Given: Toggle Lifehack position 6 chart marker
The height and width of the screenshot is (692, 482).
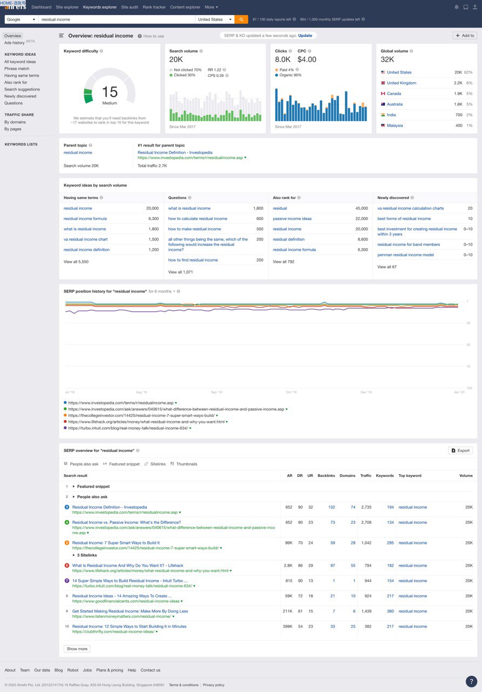Looking at the screenshot, I should click(x=67, y=565).
